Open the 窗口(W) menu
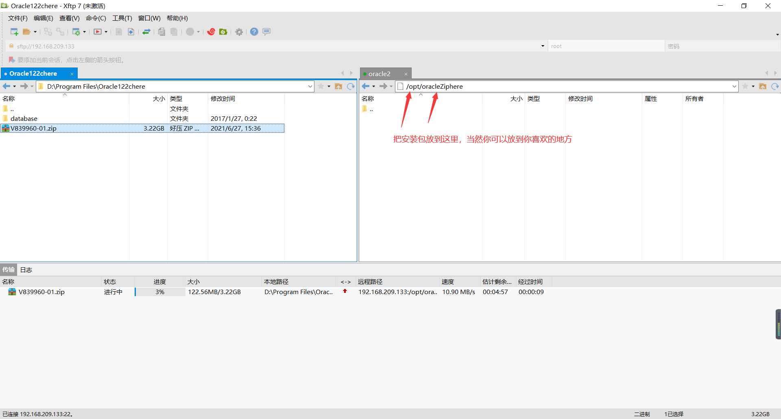781x419 pixels. (149, 18)
